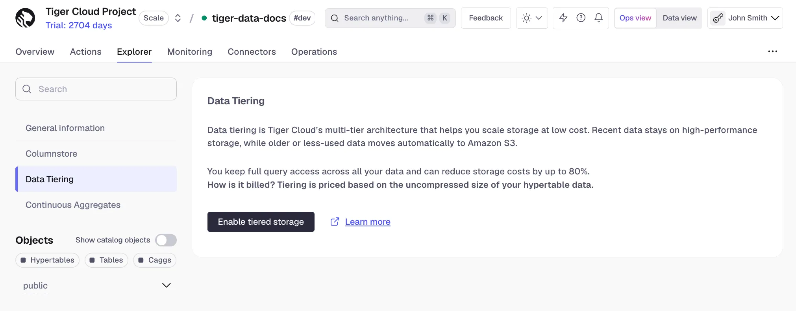The image size is (796, 311).
Task: Select Columnstore in sidebar
Action: tap(96, 154)
